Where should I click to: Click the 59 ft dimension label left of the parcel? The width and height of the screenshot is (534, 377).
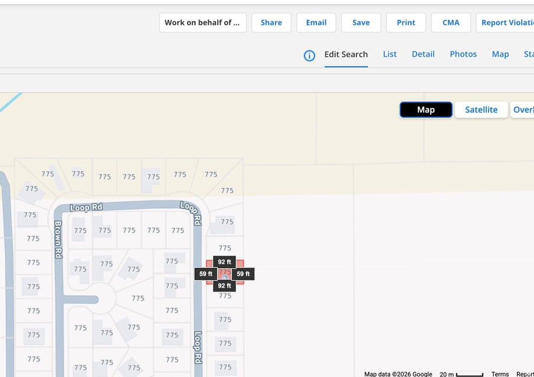pyautogui.click(x=205, y=273)
